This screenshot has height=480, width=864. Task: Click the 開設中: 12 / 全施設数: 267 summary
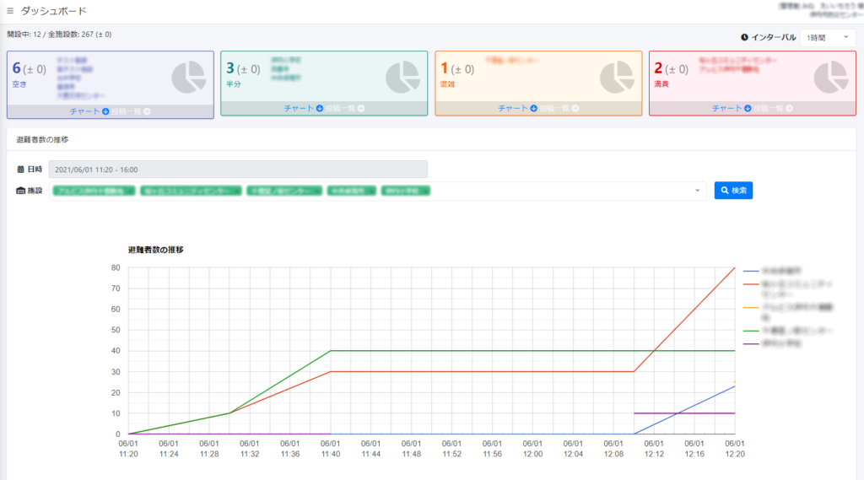[59, 35]
